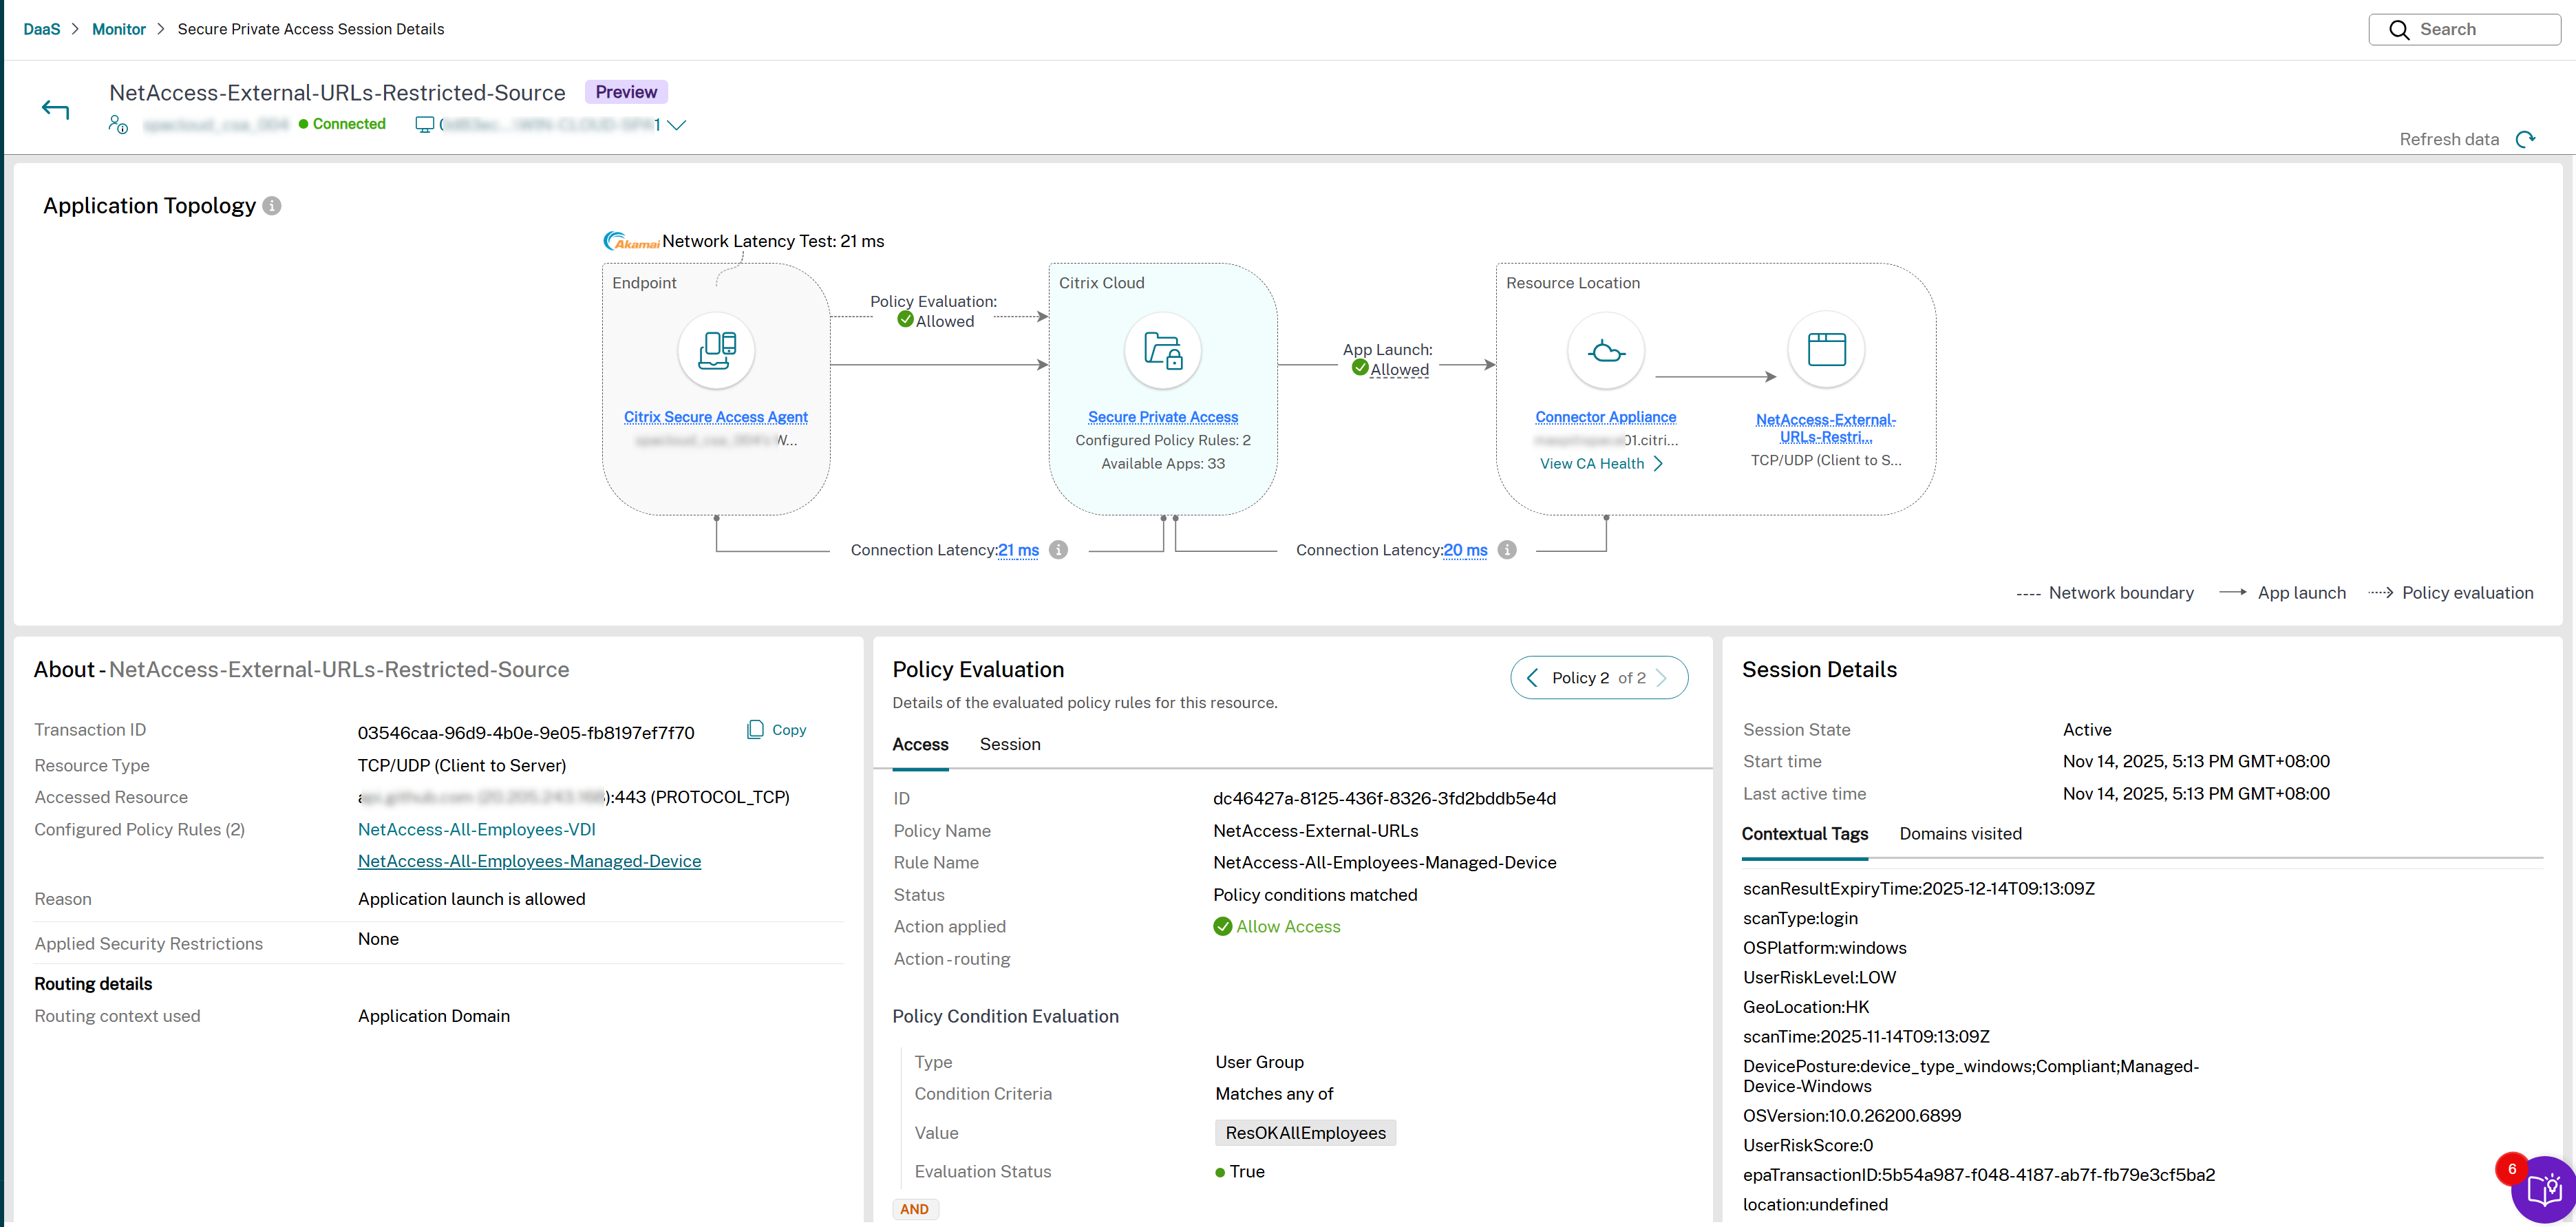Open NetAccess-External-URLs-Restri... resource link
This screenshot has width=2576, height=1227.
click(x=1826, y=428)
